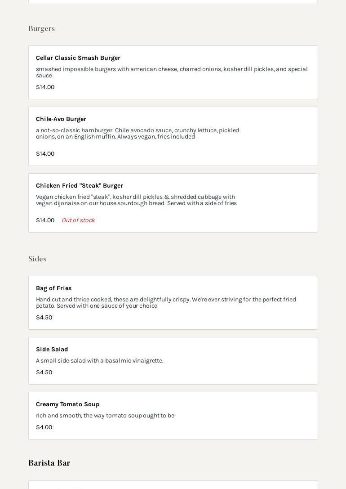Image resolution: width=346 pixels, height=489 pixels.
Task: Click the Bag of Fries description text
Action: (166, 302)
